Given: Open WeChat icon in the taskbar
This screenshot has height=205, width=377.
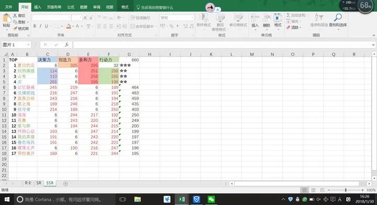Looking at the screenshot, I should 211,199.
